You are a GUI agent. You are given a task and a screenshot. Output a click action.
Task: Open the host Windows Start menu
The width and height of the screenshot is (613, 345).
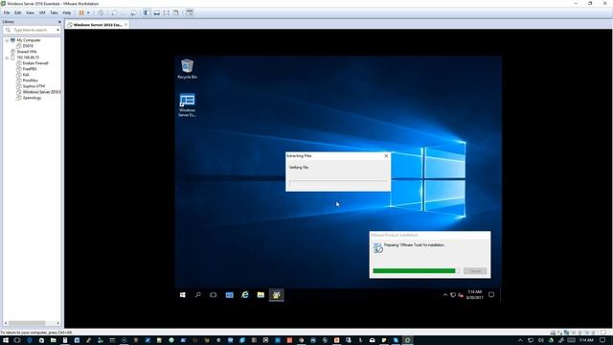(6, 340)
